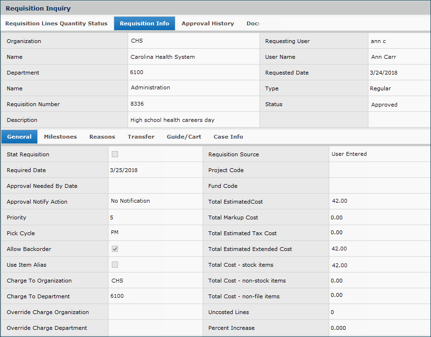Open the Milestones sub-tab
The width and height of the screenshot is (431, 337).
click(60, 137)
